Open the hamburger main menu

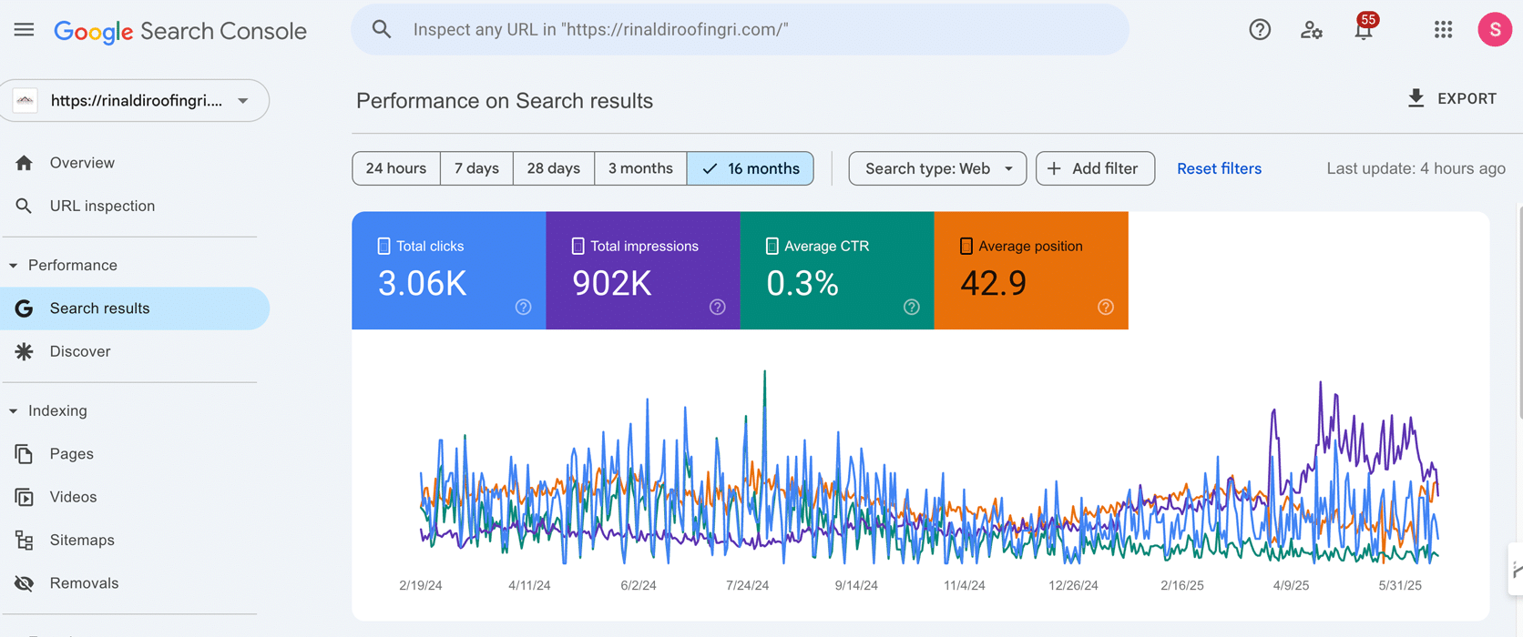point(25,30)
